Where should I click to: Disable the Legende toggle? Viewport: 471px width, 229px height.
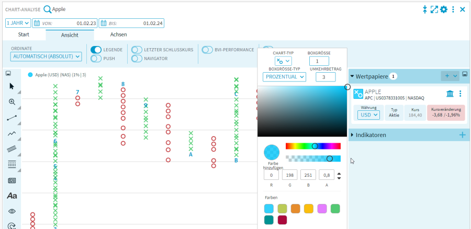pyautogui.click(x=96, y=50)
